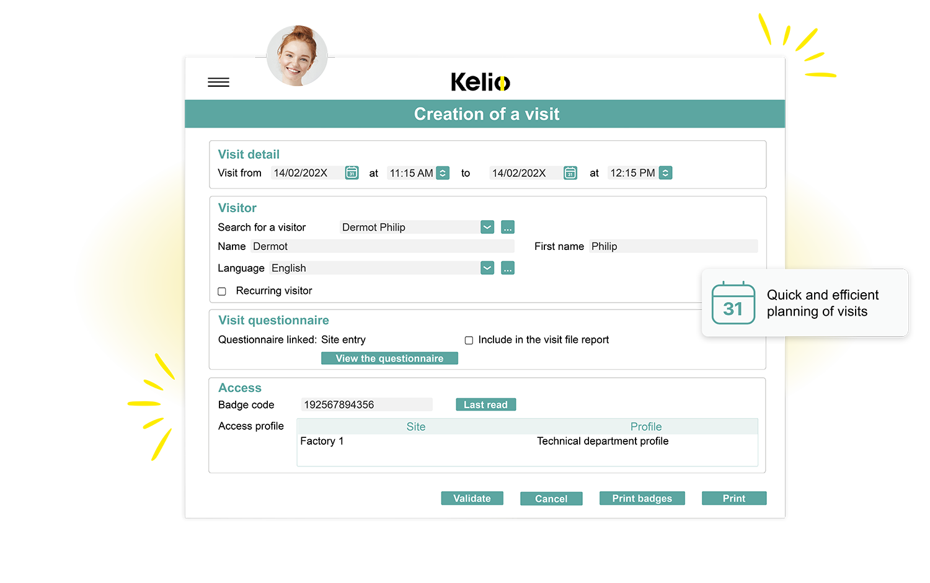The height and width of the screenshot is (583, 930).
Task: Select the Factory 1 site cell
Action: point(322,441)
